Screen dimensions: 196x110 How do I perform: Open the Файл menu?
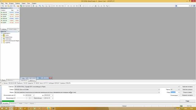pyautogui.click(x=2, y=3)
